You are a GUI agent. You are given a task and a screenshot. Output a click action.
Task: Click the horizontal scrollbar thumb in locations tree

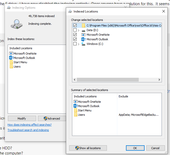[108, 80]
